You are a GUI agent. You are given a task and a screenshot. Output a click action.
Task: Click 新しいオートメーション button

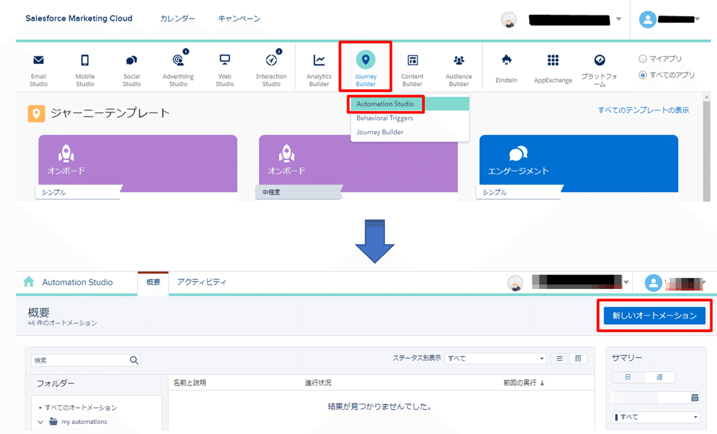pyautogui.click(x=654, y=316)
